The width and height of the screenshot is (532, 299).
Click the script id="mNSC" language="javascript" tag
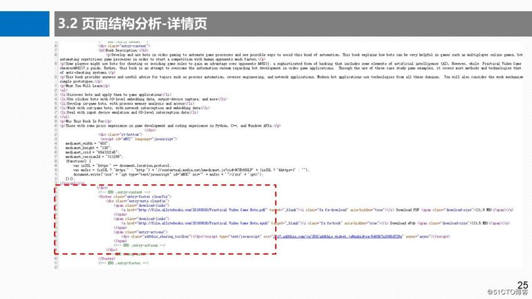(x=138, y=139)
